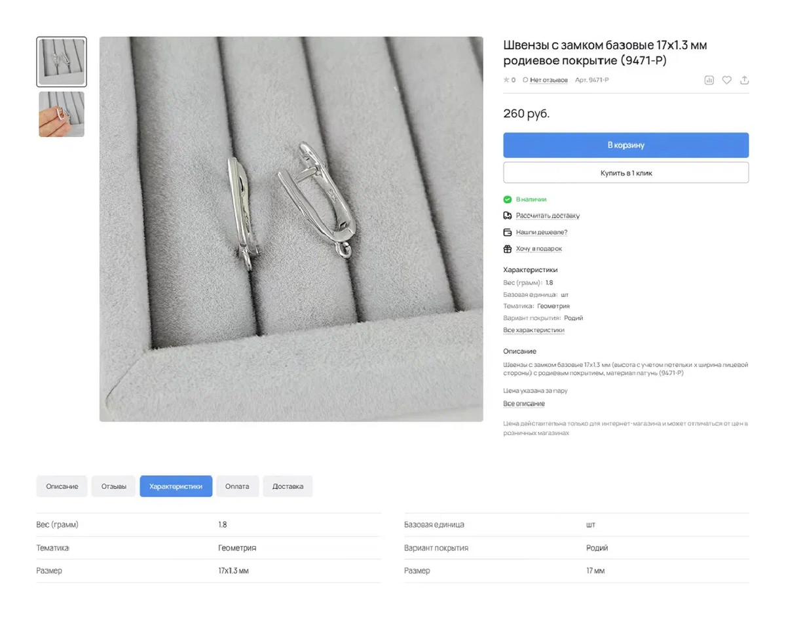
Task: Select the first product thumbnail
Action: tap(62, 62)
